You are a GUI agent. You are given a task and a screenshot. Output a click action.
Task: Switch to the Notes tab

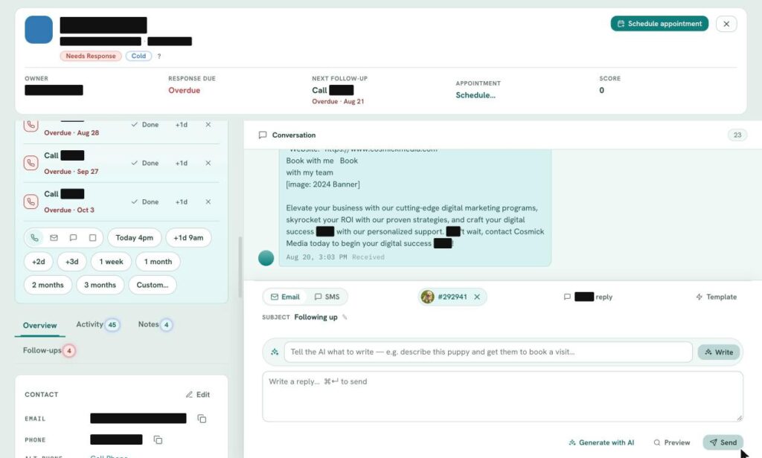click(155, 324)
